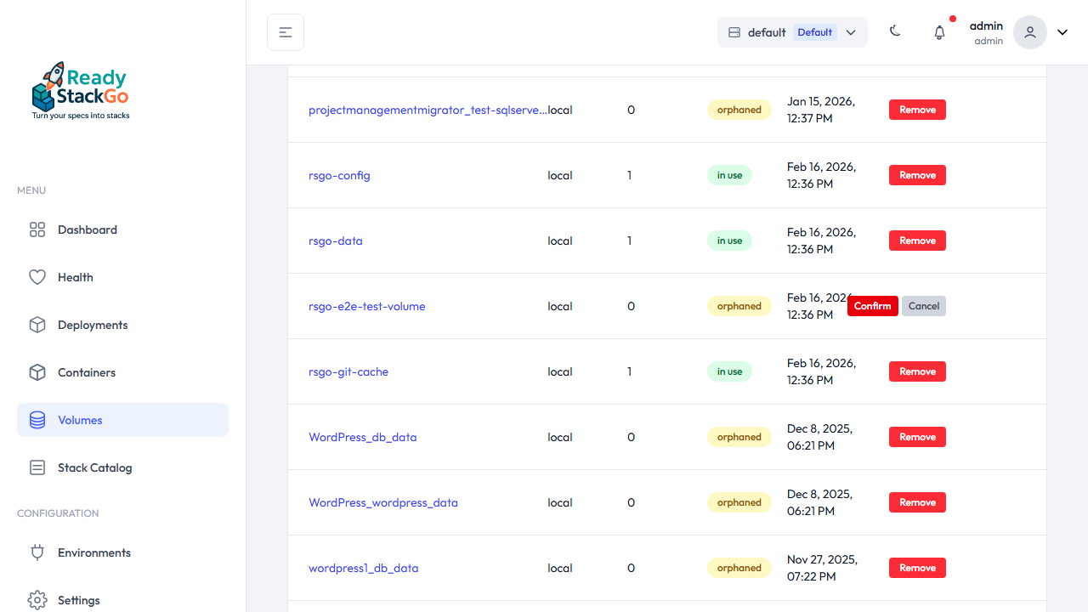Select the Dashboard grid icon
1088x612 pixels.
(x=37, y=229)
